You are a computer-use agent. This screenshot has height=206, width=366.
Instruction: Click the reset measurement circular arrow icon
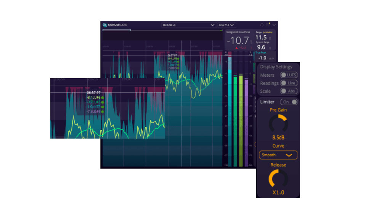[x=262, y=25]
